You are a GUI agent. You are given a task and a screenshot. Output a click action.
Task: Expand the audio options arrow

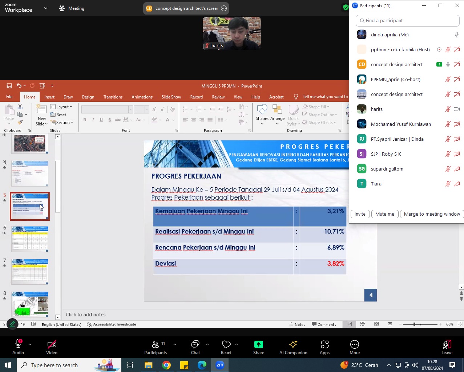click(x=30, y=344)
